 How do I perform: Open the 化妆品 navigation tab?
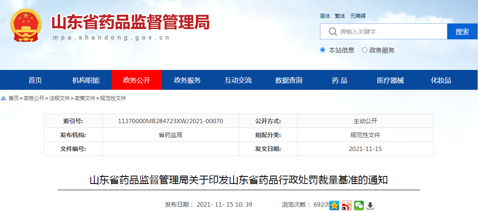(441, 80)
